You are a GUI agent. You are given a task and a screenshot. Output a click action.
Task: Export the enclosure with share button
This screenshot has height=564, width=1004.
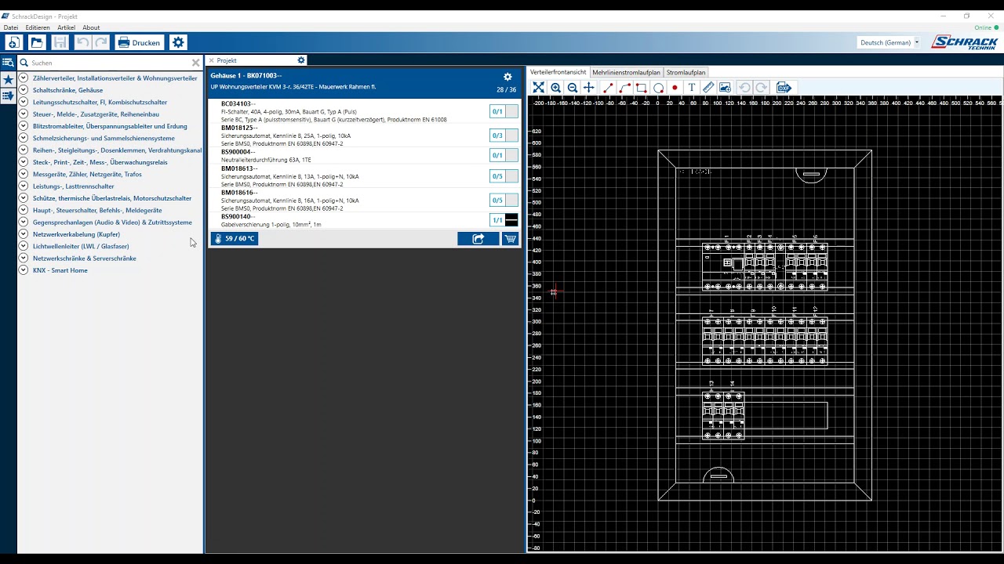pyautogui.click(x=478, y=239)
